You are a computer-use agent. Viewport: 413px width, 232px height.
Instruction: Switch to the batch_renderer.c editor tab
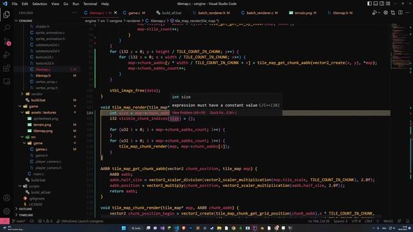click(259, 13)
